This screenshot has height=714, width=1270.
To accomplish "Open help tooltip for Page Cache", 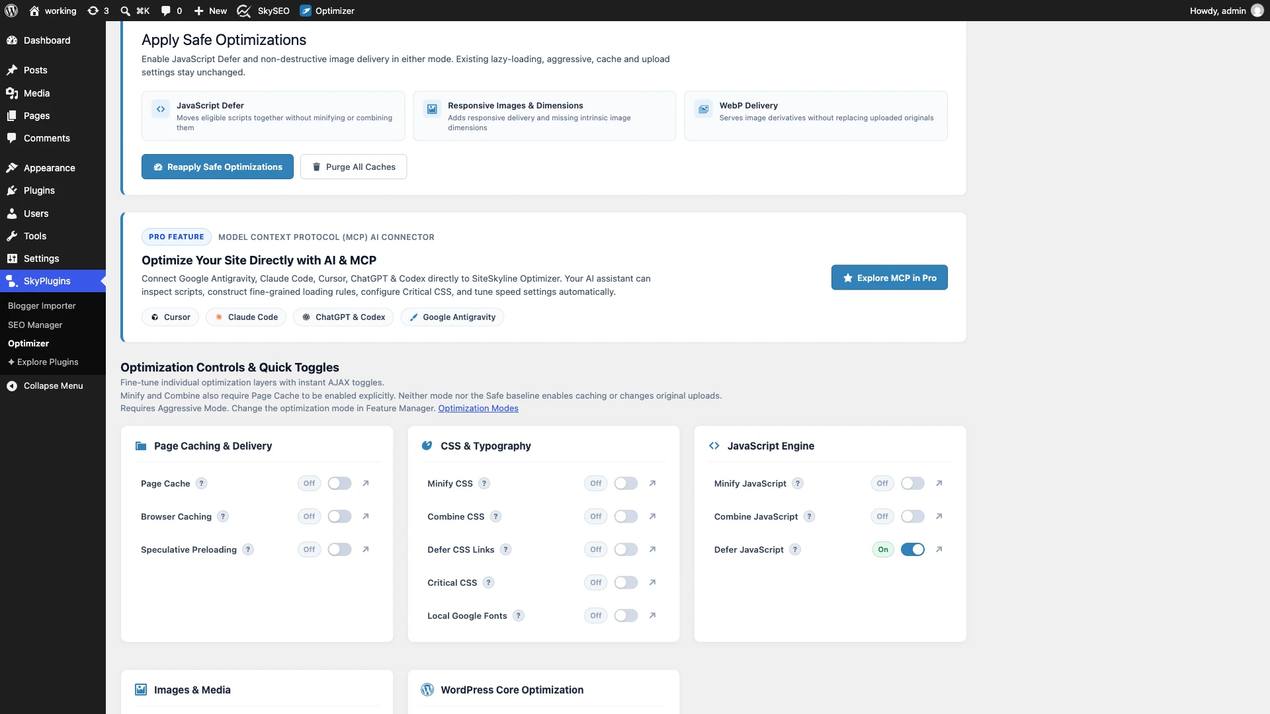I will point(202,483).
